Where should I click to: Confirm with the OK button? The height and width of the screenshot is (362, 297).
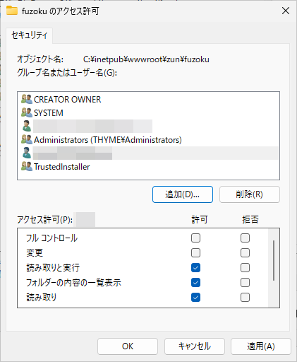[128, 346]
